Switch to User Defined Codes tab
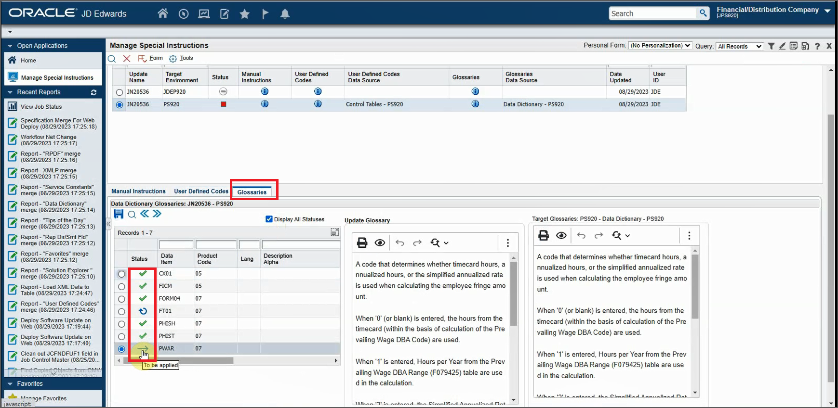The height and width of the screenshot is (408, 838). [x=201, y=191]
